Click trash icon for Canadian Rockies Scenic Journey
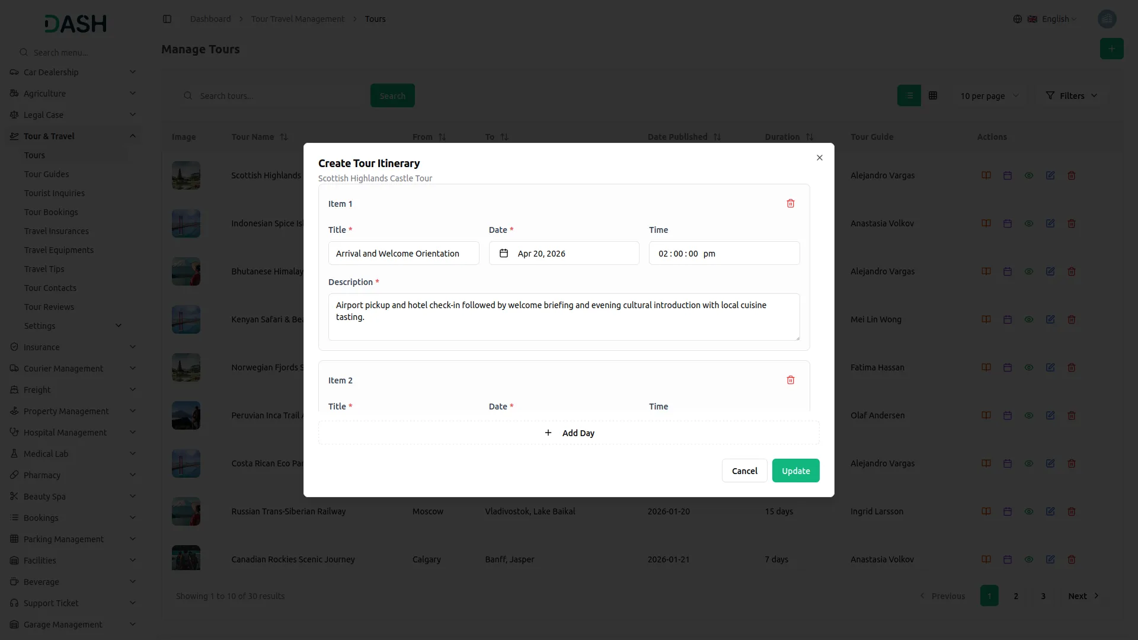 (1071, 559)
